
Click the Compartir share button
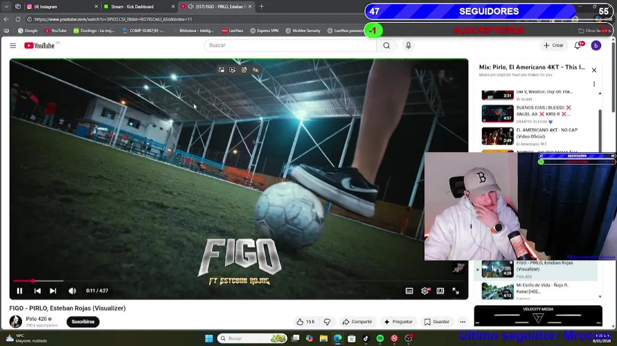[357, 321]
